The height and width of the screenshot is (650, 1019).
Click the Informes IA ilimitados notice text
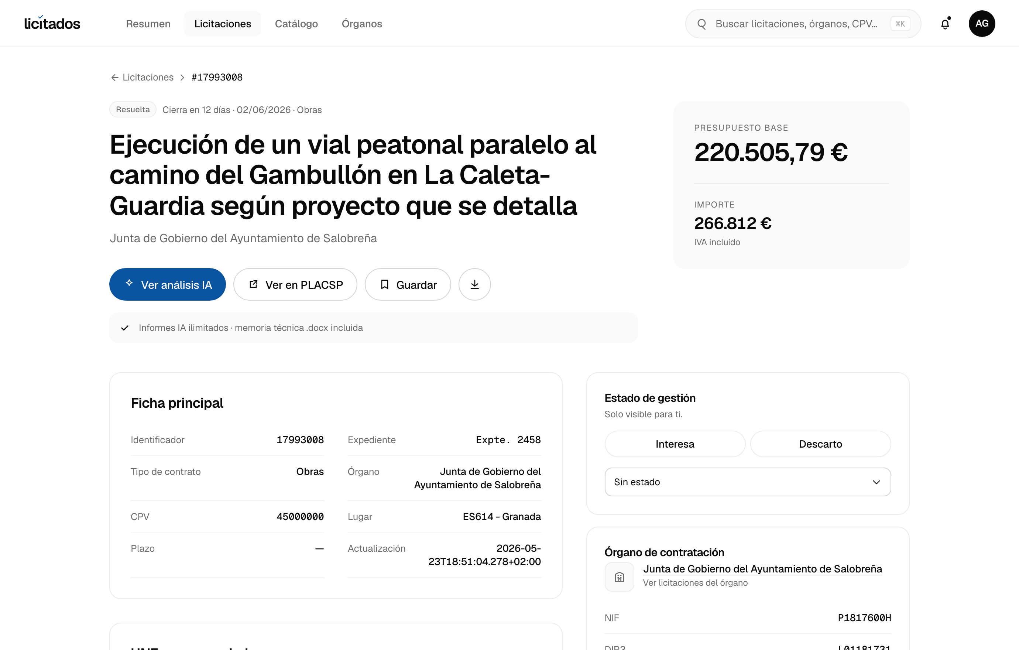pyautogui.click(x=251, y=328)
